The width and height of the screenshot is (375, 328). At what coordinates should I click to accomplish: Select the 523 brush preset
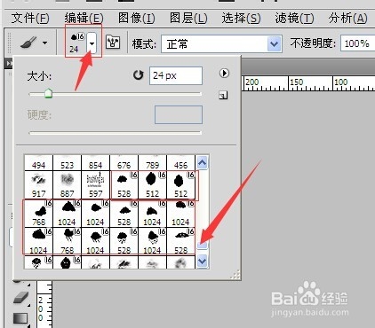pyautogui.click(x=67, y=163)
